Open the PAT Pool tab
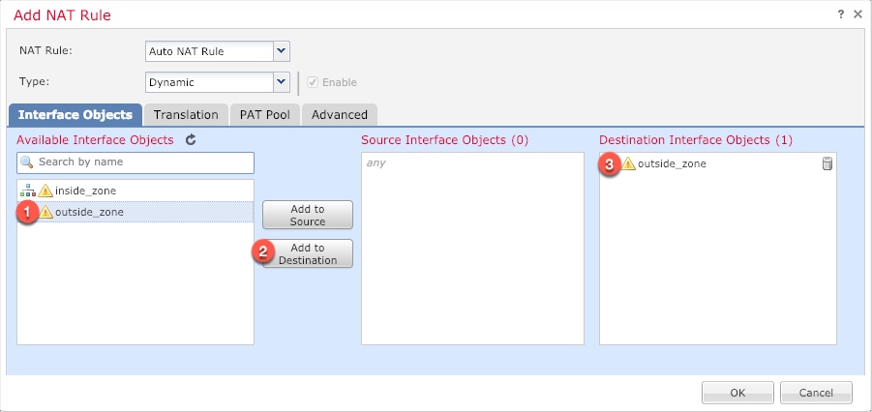872x412 pixels. point(265,114)
